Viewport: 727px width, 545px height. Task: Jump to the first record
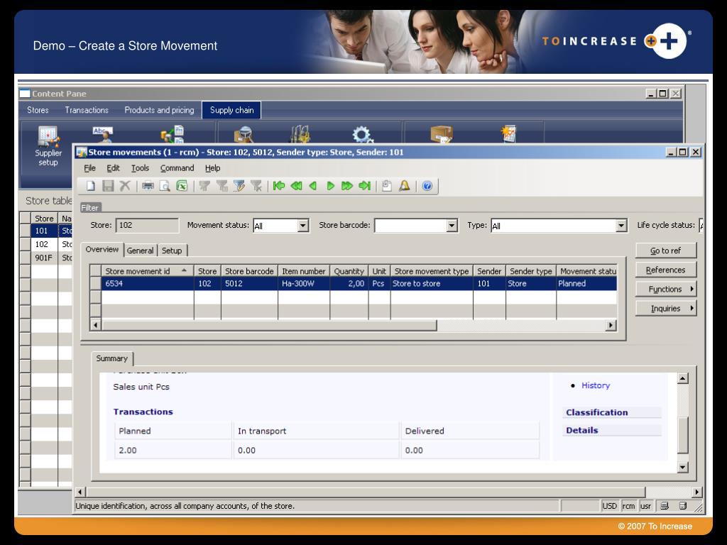pyautogui.click(x=278, y=186)
